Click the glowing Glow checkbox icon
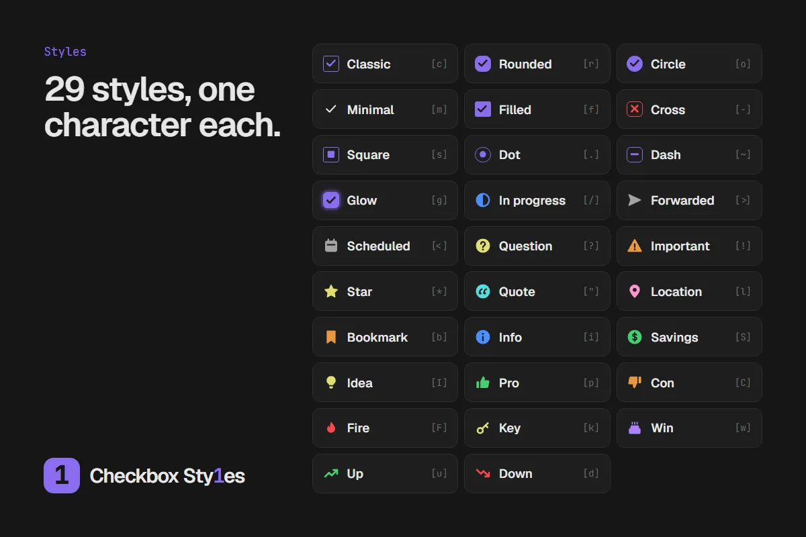This screenshot has width=806, height=537. pos(331,200)
